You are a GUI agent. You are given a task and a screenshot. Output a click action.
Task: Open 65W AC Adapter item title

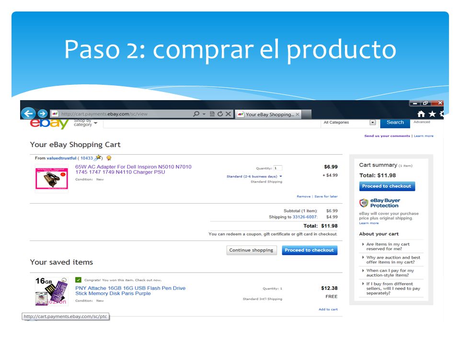(133, 169)
